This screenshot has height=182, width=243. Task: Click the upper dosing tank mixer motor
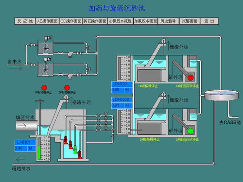pyautogui.click(x=47, y=38)
